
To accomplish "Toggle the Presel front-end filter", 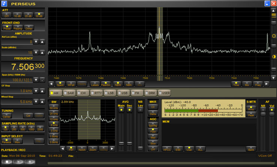I will click(7, 28).
